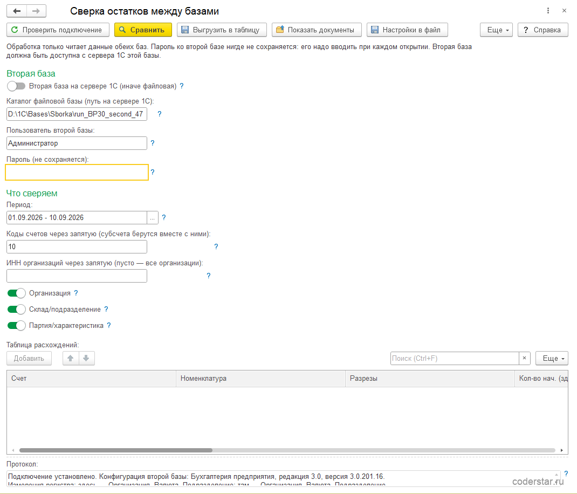Click the Номенклатура column header
This screenshot has width=577, height=494.
pyautogui.click(x=260, y=379)
